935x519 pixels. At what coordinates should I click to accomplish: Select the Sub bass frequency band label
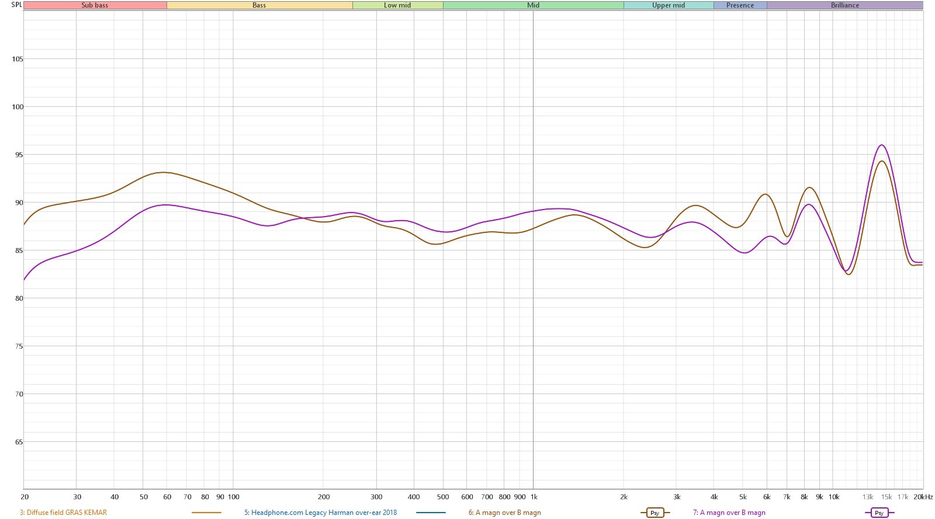click(x=95, y=5)
